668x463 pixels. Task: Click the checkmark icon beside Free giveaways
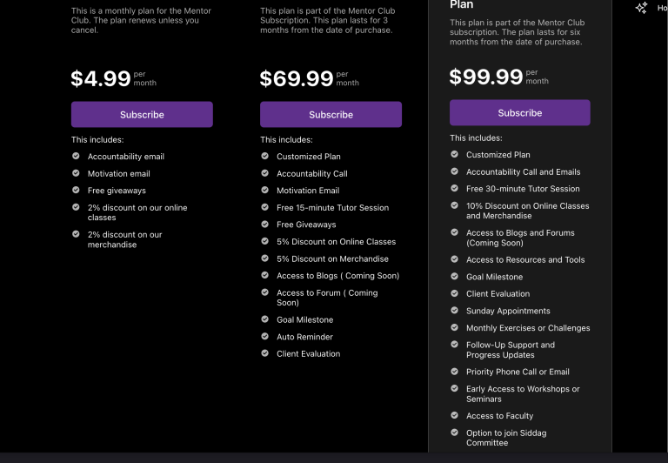pyautogui.click(x=76, y=191)
